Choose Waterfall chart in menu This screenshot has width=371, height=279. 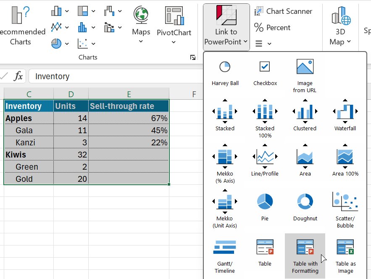coord(345,116)
